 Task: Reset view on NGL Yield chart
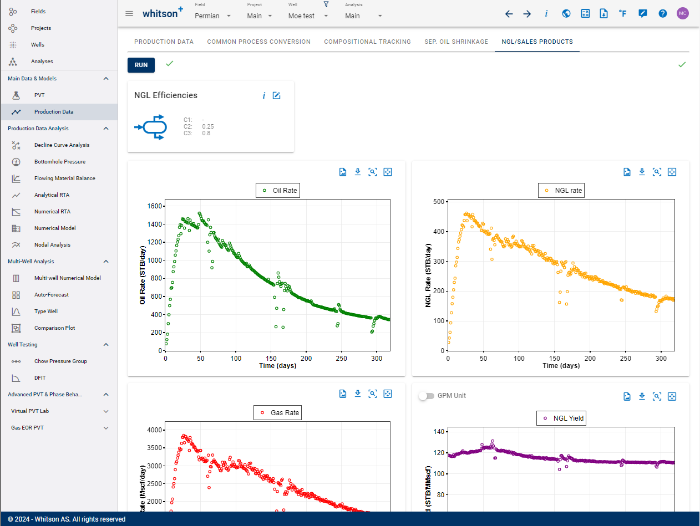(x=672, y=396)
